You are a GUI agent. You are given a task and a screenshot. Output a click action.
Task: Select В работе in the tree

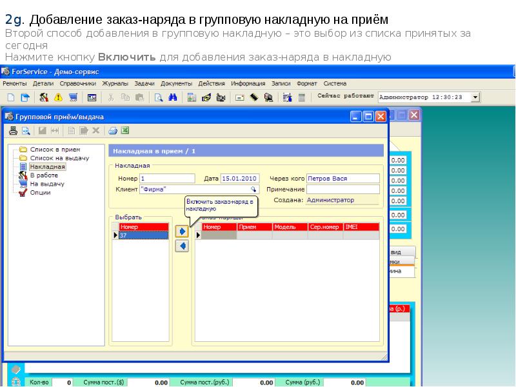[44, 175]
